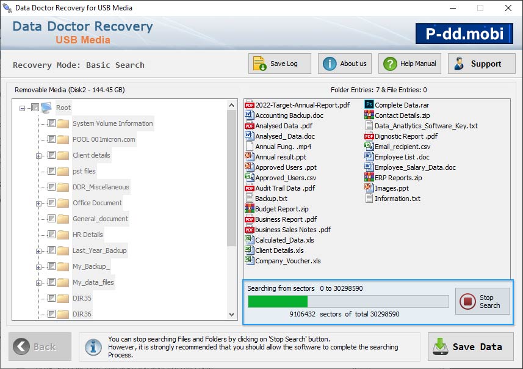This screenshot has height=369, width=523.
Task: Click the folder icon for DDR_Miscellaneous
Action: [63, 187]
